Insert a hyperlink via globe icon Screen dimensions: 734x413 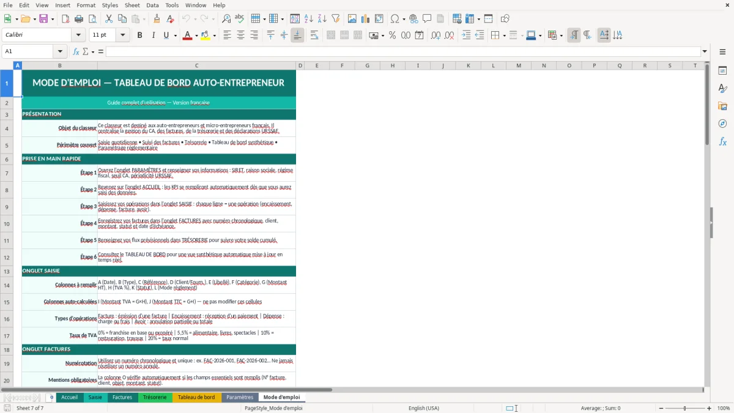(x=413, y=19)
